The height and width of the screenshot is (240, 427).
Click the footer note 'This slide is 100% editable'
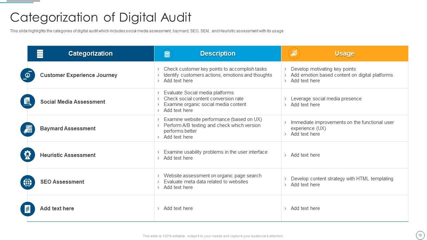click(213, 236)
